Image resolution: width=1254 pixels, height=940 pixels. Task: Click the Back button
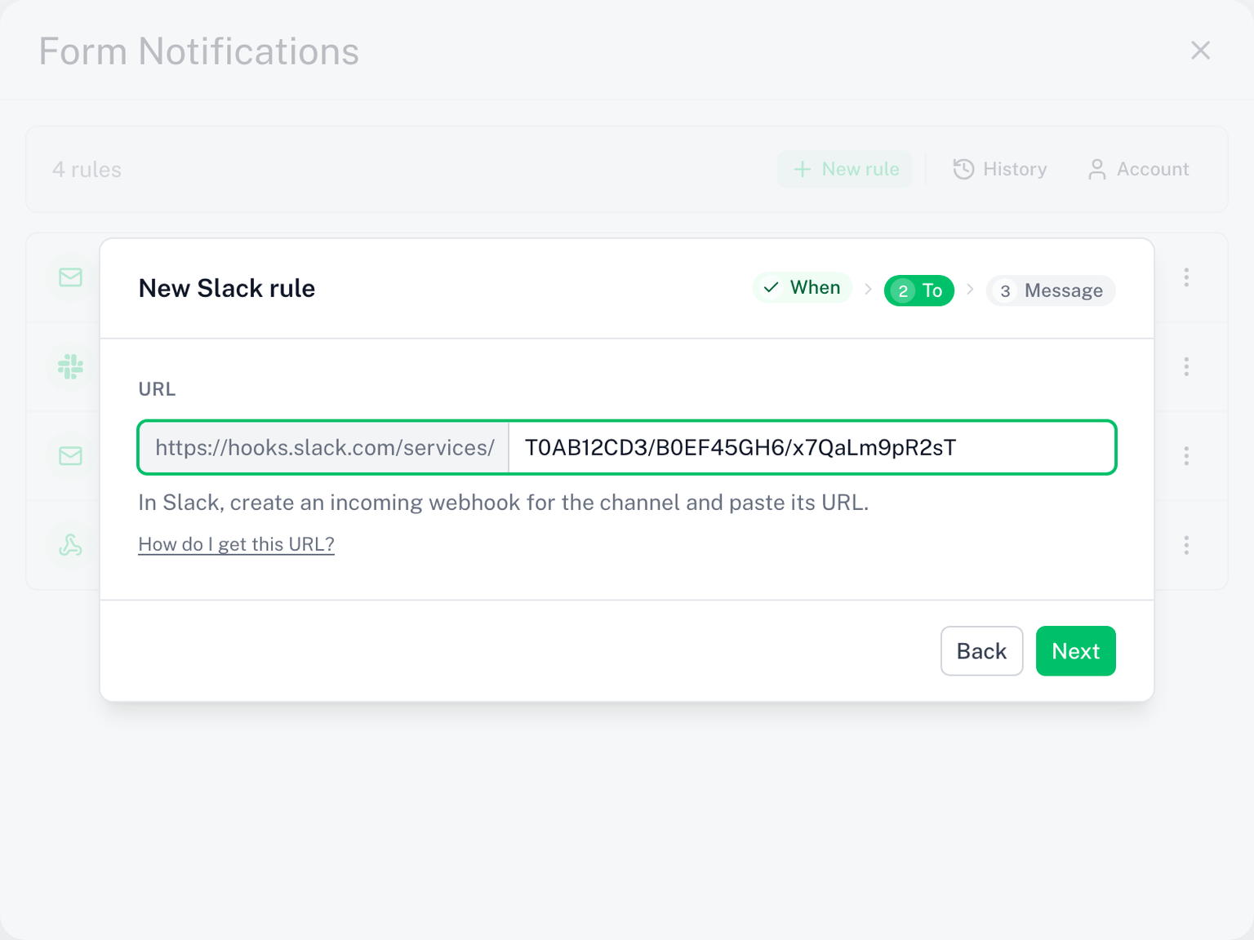[981, 651]
